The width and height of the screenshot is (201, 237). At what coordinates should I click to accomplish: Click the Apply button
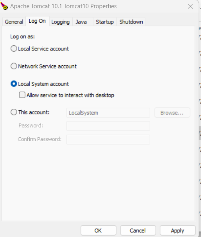pos(178,230)
